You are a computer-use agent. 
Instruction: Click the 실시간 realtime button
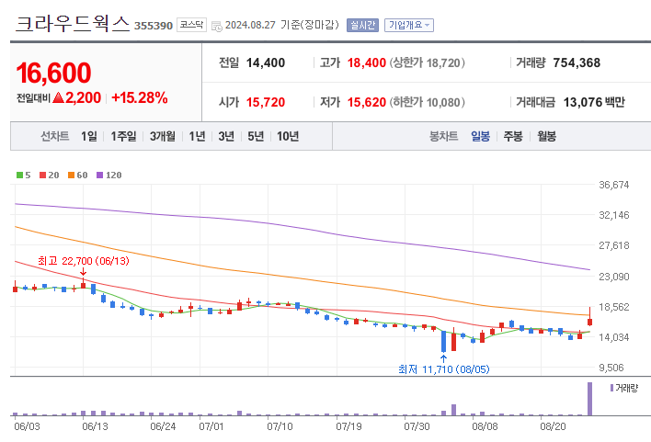362,25
